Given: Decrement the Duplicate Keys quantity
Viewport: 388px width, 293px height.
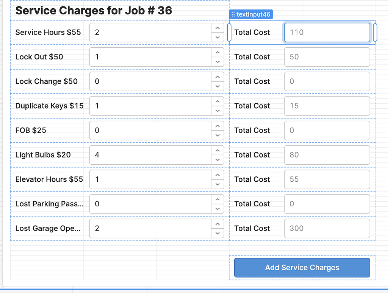Looking at the screenshot, I should [x=217, y=111].
